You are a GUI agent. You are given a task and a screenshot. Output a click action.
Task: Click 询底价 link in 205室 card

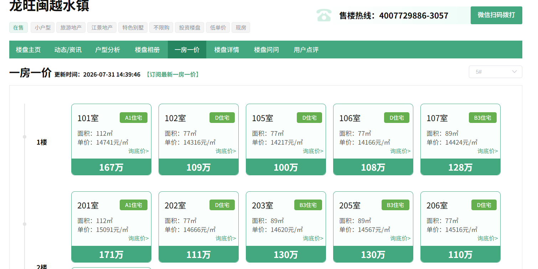click(400, 238)
